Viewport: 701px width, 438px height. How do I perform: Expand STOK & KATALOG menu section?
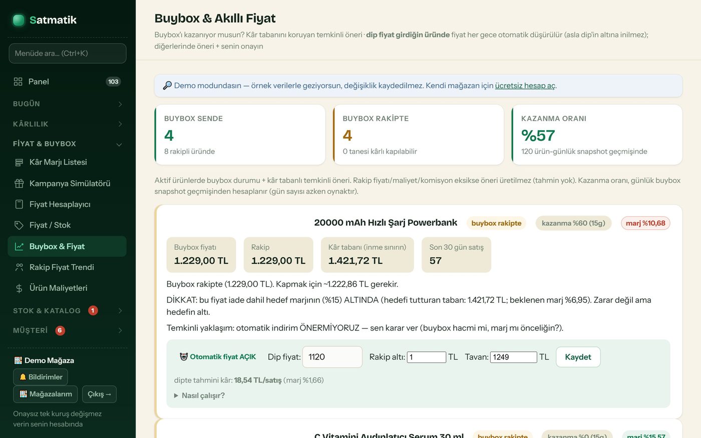(68, 311)
